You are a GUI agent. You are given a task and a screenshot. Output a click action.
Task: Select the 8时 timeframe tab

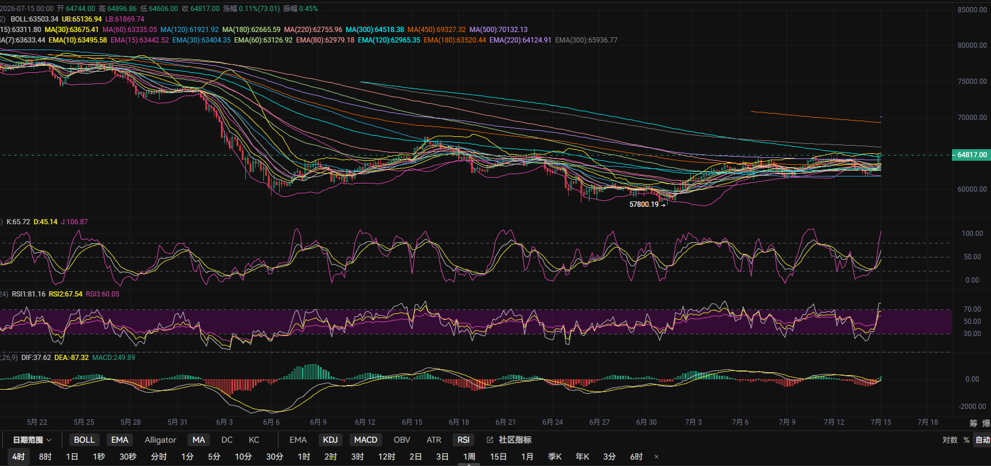[x=45, y=457]
